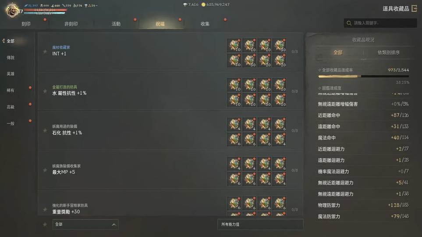The width and height of the screenshot is (422, 237).
Task: Click first item icon in 金屬打造的防具 row
Action: click(x=234, y=85)
